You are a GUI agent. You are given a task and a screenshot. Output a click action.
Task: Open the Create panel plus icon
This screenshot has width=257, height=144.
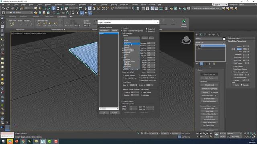[x=196, y=34]
